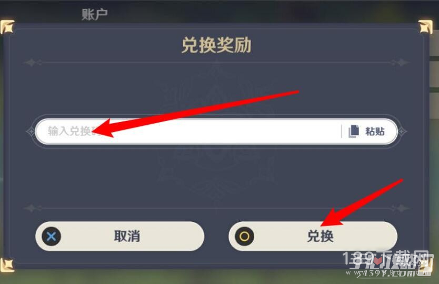Click the yellow circle confirm icon
439x284 pixels.
coord(244,237)
